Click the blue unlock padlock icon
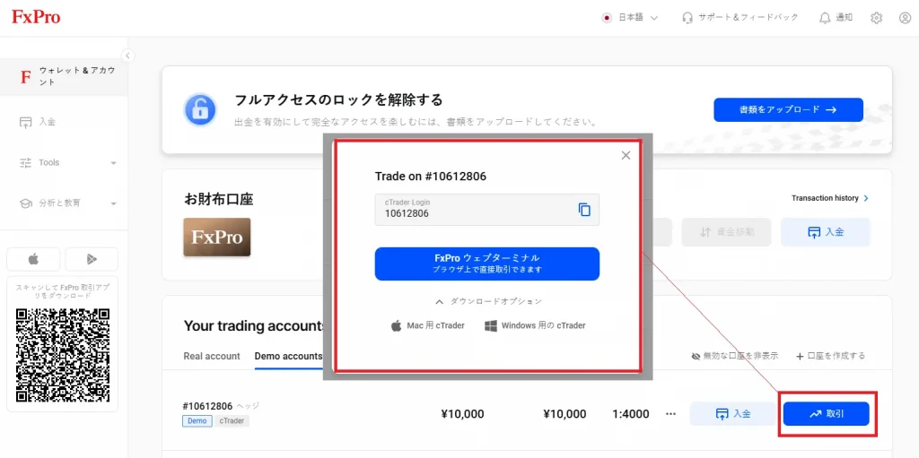Screen dimensions: 919x458 pyautogui.click(x=200, y=109)
